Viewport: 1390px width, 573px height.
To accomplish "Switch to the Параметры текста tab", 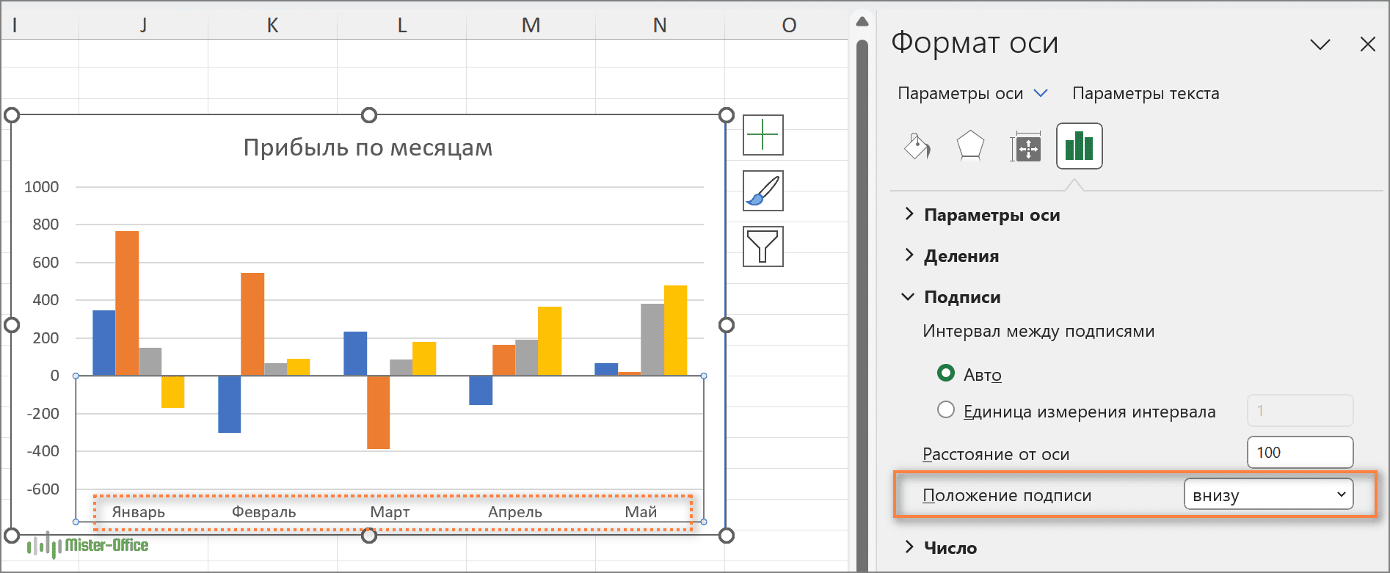I will [x=1146, y=93].
